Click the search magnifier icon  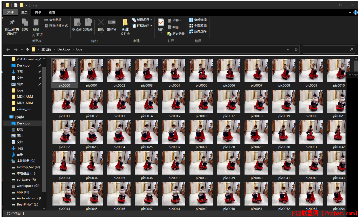(351, 50)
